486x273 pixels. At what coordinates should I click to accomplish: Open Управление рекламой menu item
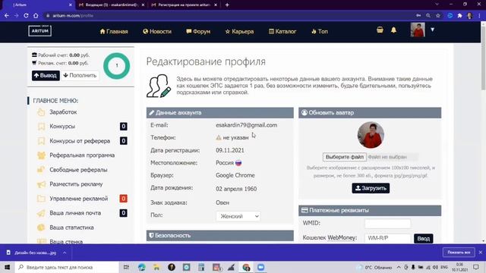pos(79,199)
